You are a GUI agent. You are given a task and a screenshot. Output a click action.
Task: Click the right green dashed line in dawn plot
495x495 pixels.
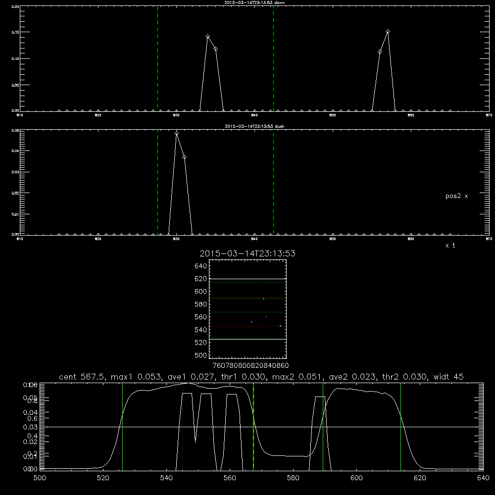(x=273, y=58)
